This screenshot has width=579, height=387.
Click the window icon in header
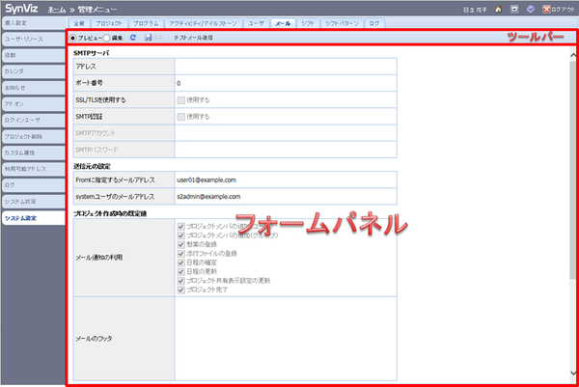[x=514, y=8]
